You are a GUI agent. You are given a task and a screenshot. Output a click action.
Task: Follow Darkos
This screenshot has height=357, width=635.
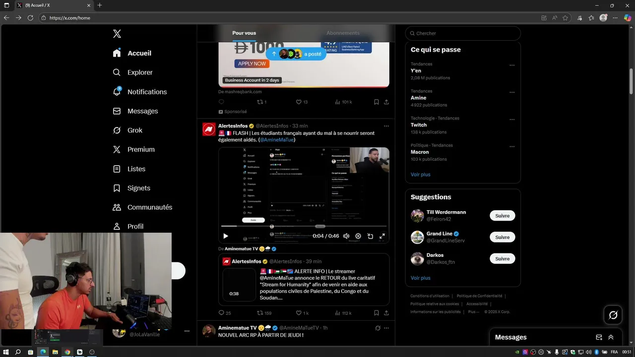[x=503, y=258]
